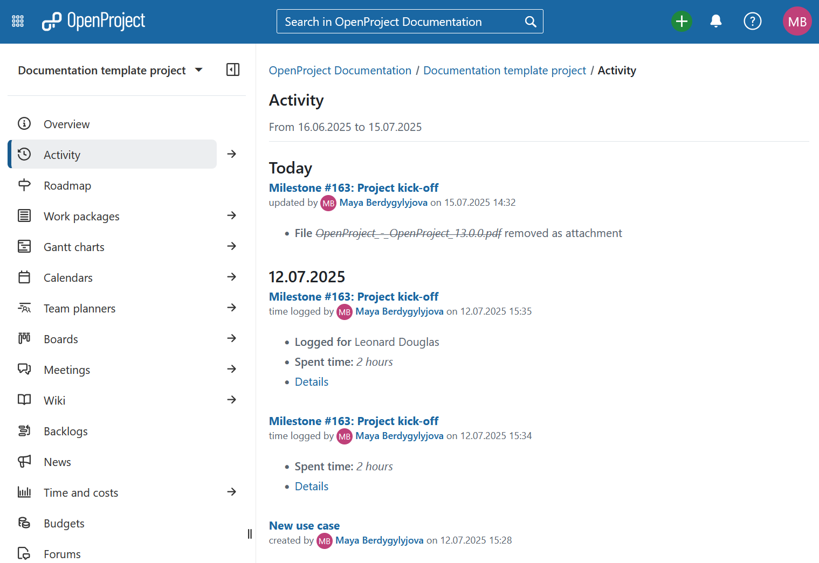819x563 pixels.
Task: Click OpenProject Documentation breadcrumb link
Action: pyautogui.click(x=340, y=71)
